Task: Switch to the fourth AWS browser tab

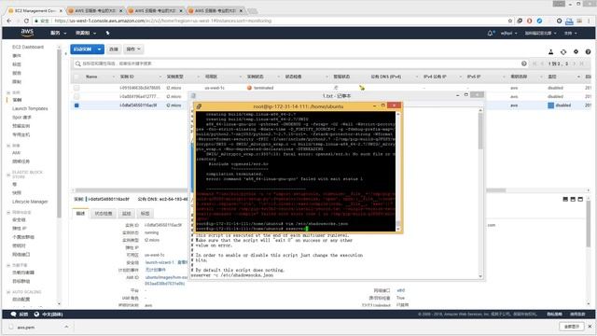Action: pos(215,10)
